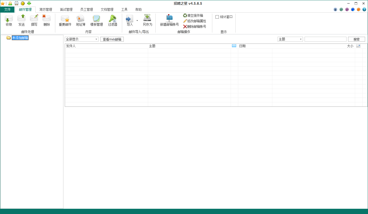Screen dimensions: 368x214
Task: Switch to the 帮助 tab
Action: point(139,9)
